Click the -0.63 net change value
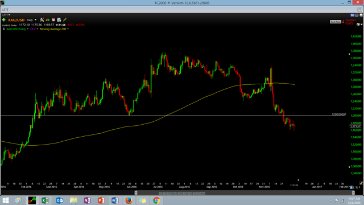This screenshot has height=205, width=364. tap(71, 25)
